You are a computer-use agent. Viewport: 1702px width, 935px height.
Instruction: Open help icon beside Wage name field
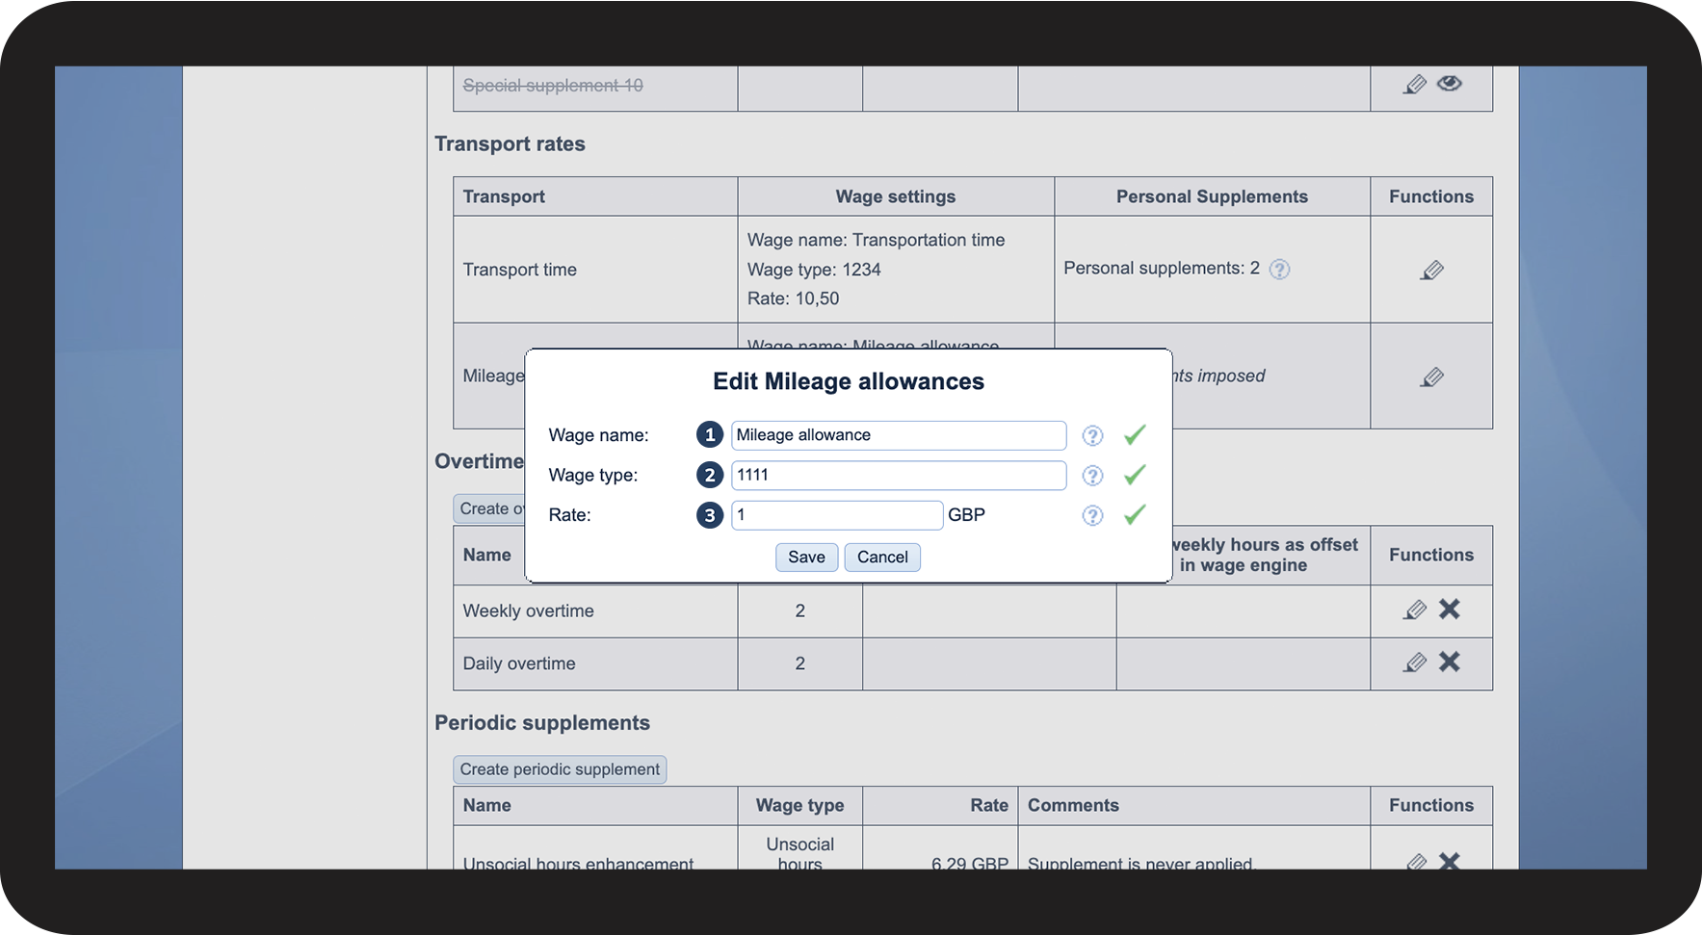1092,436
